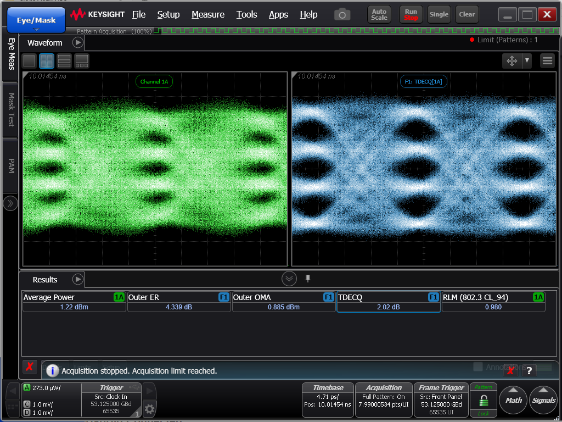The image size is (562, 422).
Task: Select the TDECQ measurement result
Action: 388,302
